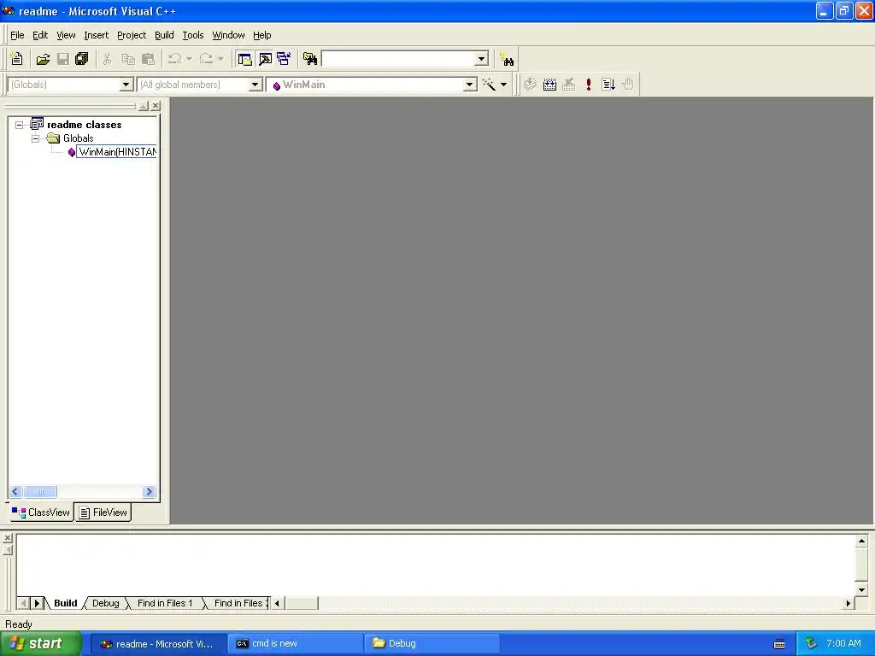Screen dimensions: 875x656
Task: Click the Build icon in build toolbar
Action: pos(549,85)
